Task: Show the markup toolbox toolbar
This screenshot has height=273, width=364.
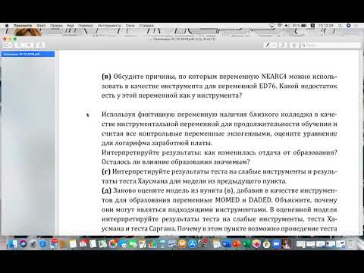Action: click(x=294, y=45)
